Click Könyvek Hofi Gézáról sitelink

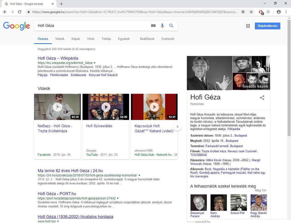pos(103,75)
